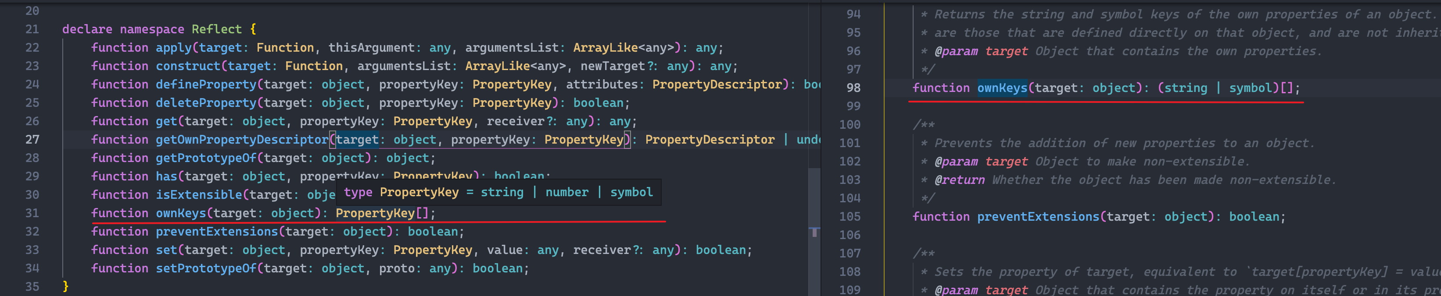Screen dimensions: 1441x296
Task: Click line number 21 in left gutter
Action: coord(32,29)
